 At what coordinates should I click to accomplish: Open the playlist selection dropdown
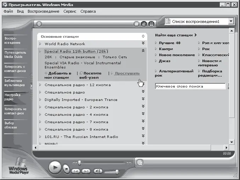[x=231, y=22]
